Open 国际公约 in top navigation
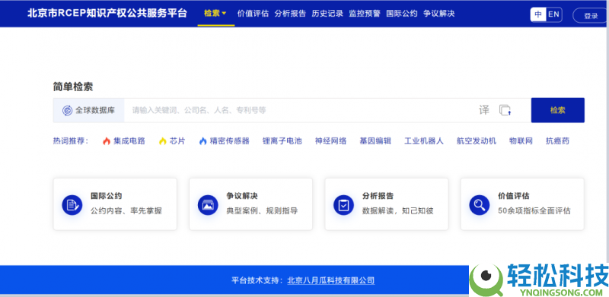The image size is (609, 297). pos(402,14)
